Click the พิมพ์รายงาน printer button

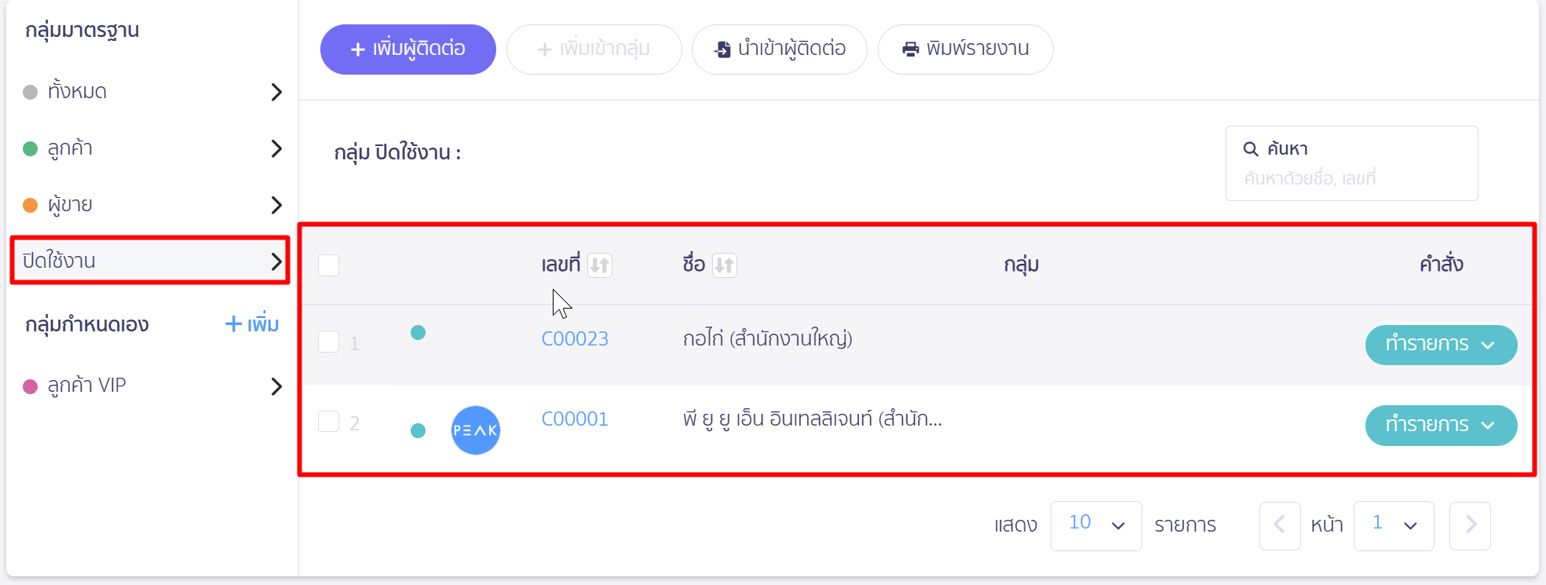click(966, 49)
